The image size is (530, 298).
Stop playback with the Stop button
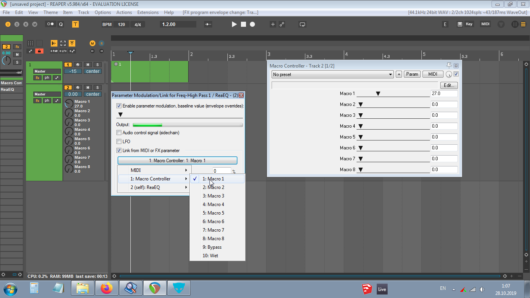point(243,24)
